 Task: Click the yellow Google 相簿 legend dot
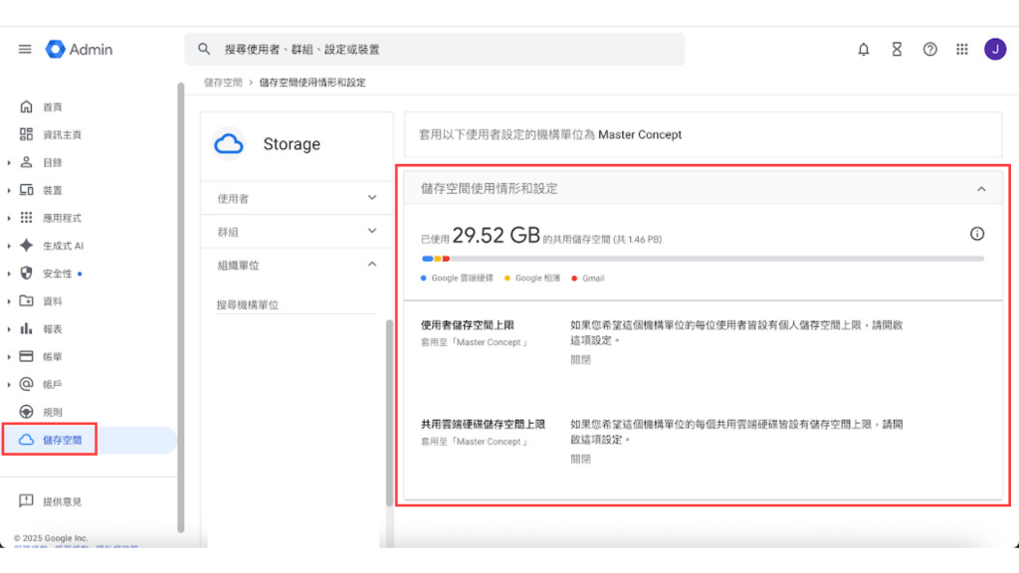(x=507, y=279)
